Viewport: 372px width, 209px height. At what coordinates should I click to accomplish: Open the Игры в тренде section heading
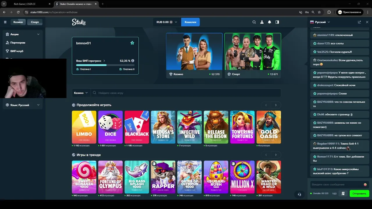coord(89,155)
